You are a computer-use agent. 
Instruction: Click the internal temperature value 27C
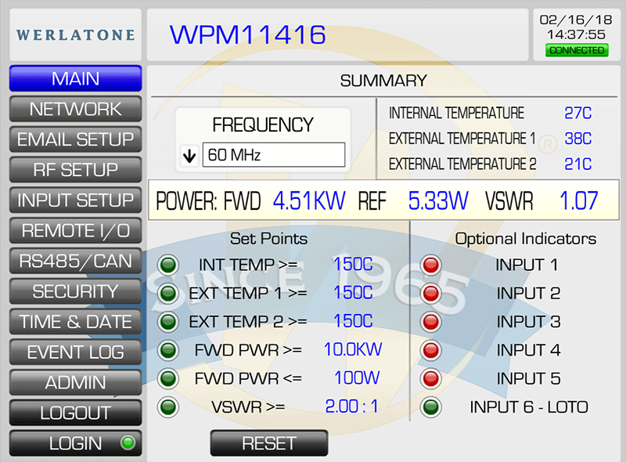pos(577,113)
